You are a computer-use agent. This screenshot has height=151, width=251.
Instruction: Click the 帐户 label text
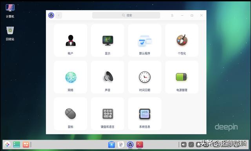tap(71, 53)
